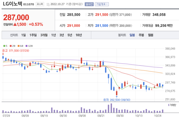This screenshot has width=179, height=121.
Task: Click the red up-triangle change icon
Action: pyautogui.click(x=15, y=24)
